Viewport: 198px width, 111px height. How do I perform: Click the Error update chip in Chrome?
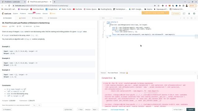[193, 6]
